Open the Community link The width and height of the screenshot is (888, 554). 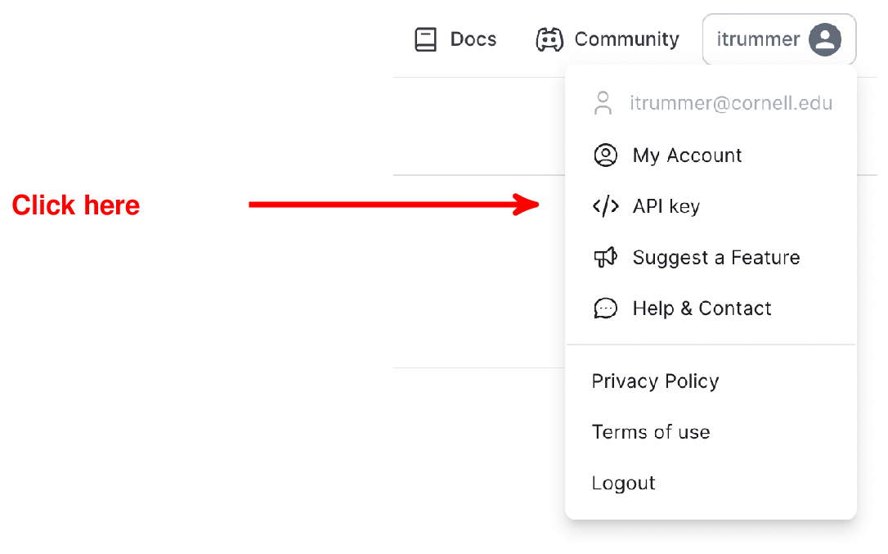tap(607, 40)
